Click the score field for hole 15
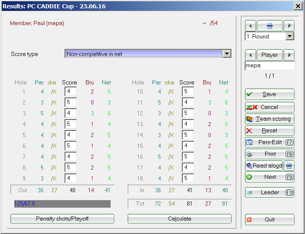This screenshot has height=234, width=305. pos(188,146)
